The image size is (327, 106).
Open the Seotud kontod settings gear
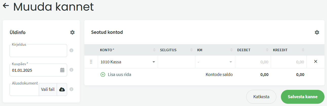(317, 32)
